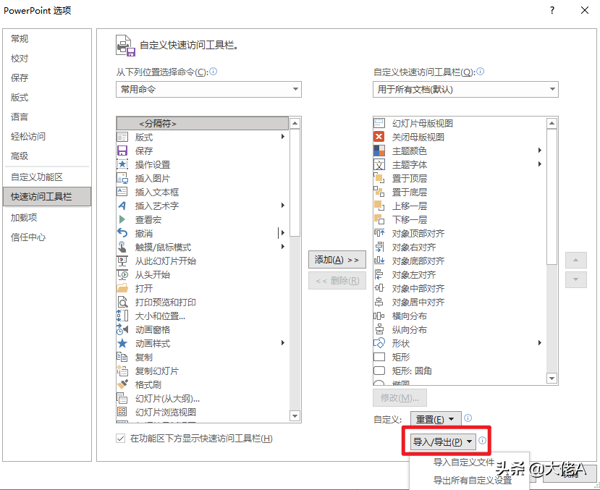Screen dimensions: 600x490
Task: Toggle 在功能区下方显示快速访问工具栏 checkbox
Action: point(121,439)
